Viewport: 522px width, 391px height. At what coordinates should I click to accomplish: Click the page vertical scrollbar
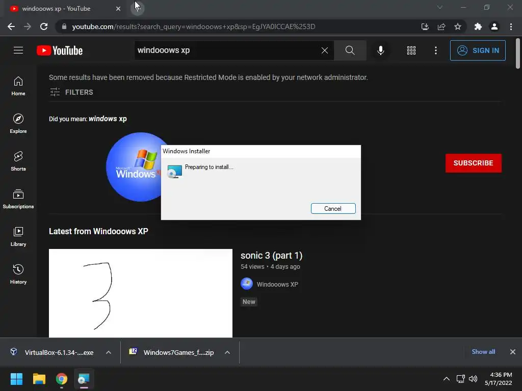click(518, 53)
